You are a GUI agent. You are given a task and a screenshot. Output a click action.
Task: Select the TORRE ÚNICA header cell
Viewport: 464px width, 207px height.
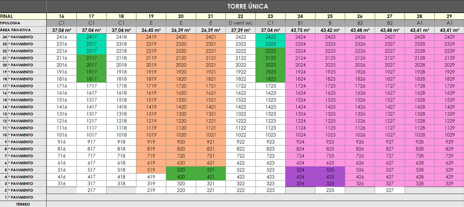pos(248,6)
